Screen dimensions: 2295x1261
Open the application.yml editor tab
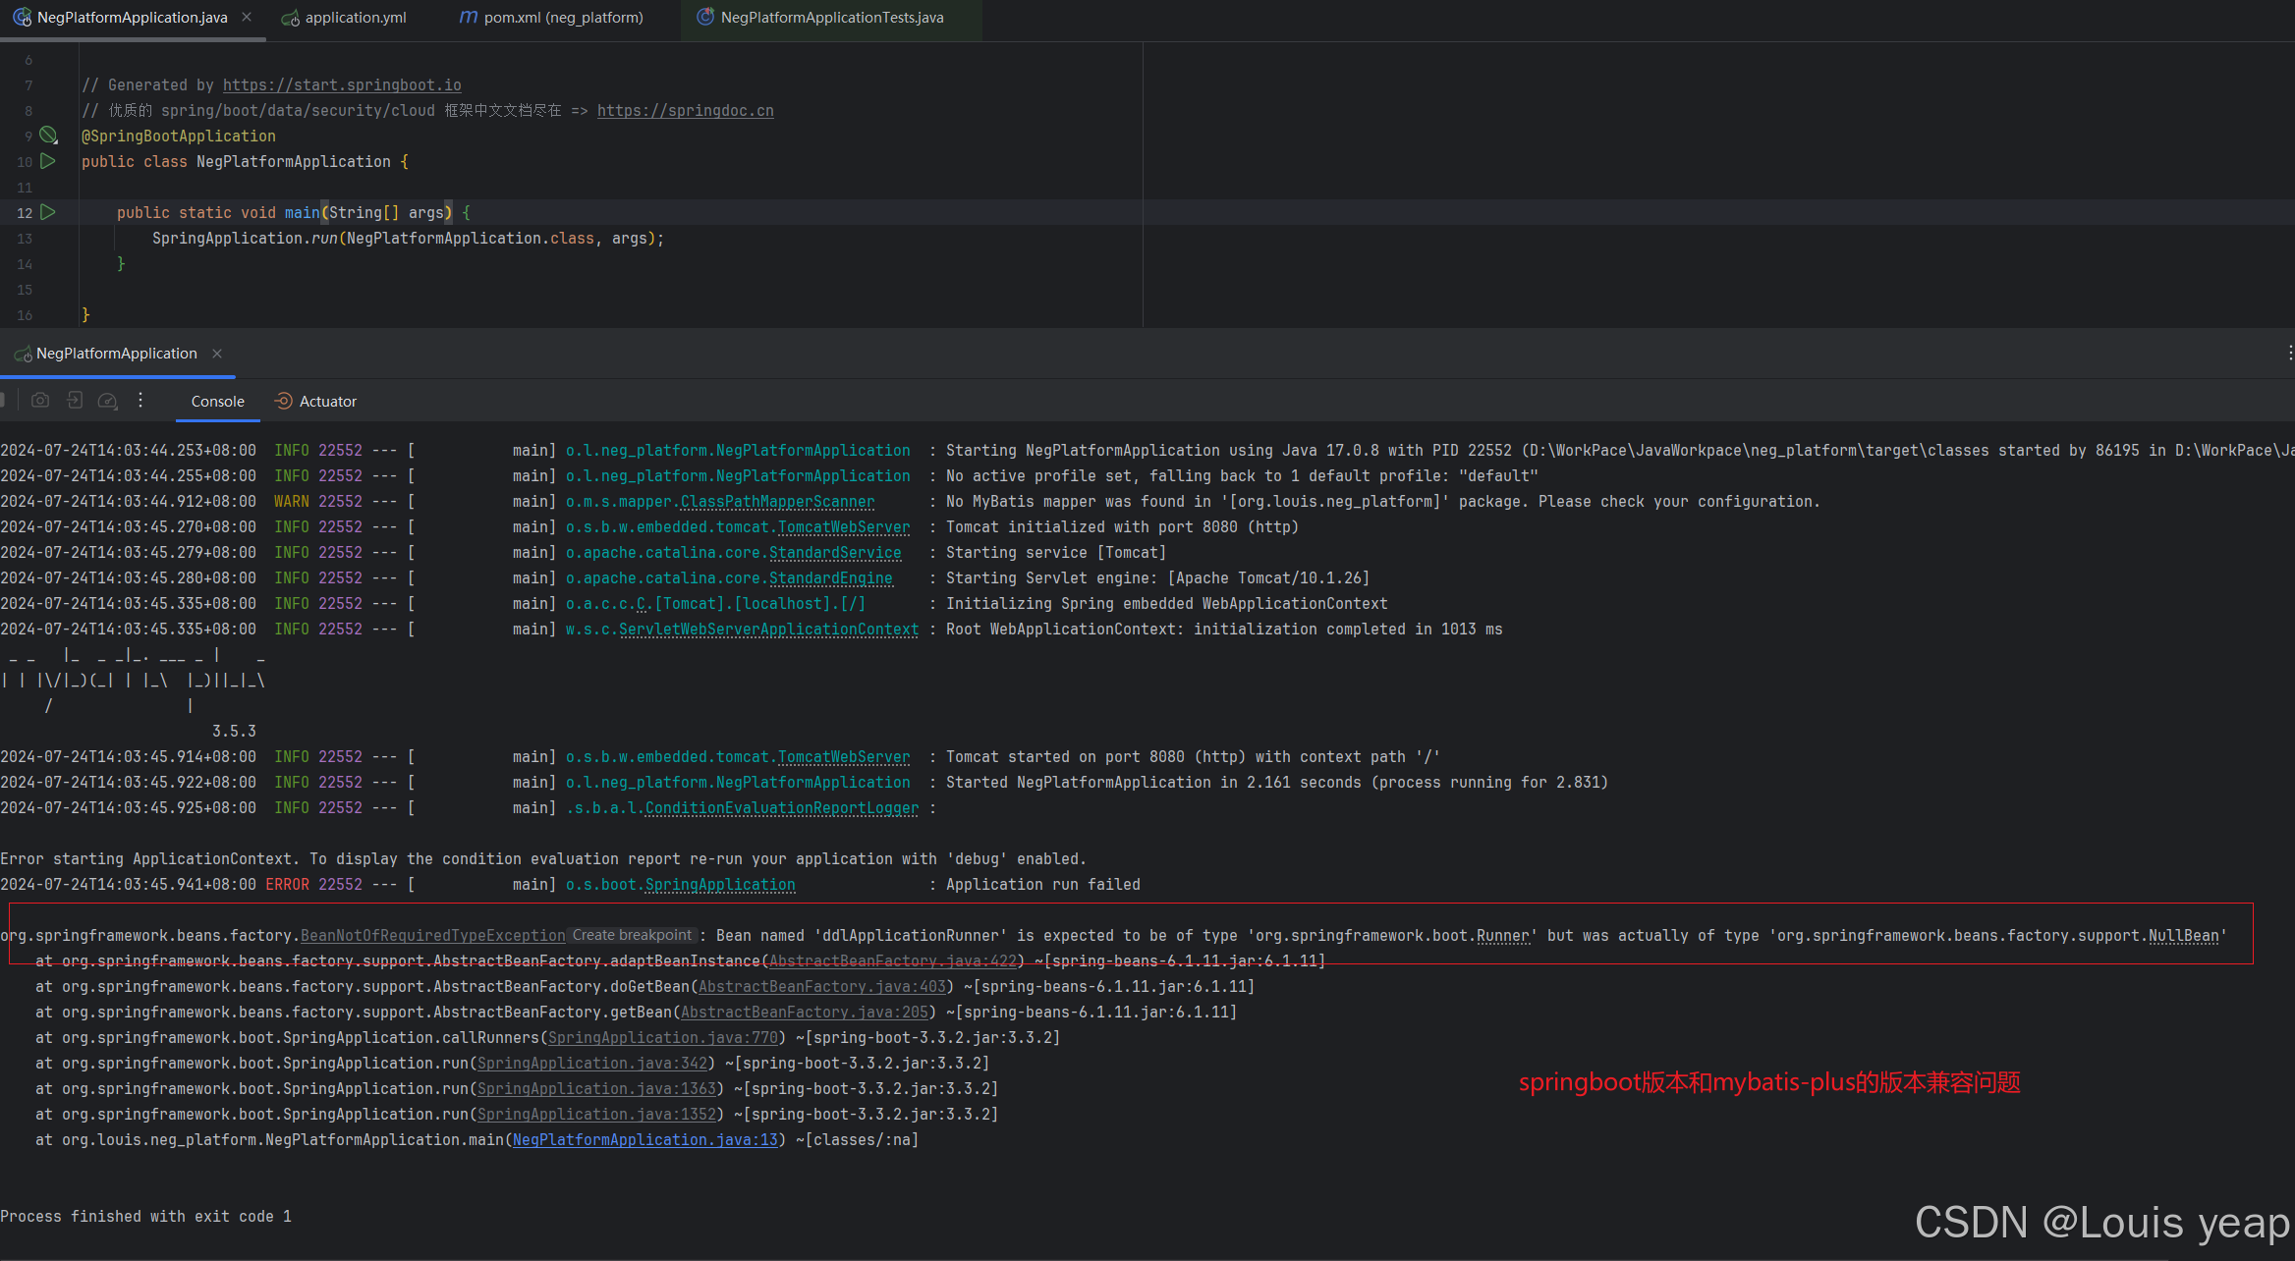[345, 18]
